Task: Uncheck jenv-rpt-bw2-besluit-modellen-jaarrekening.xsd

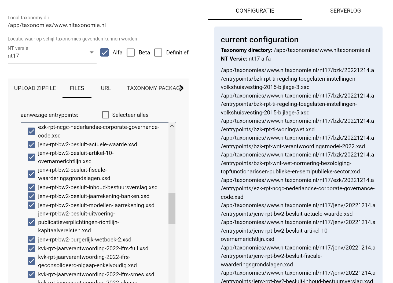Action: (x=31, y=205)
